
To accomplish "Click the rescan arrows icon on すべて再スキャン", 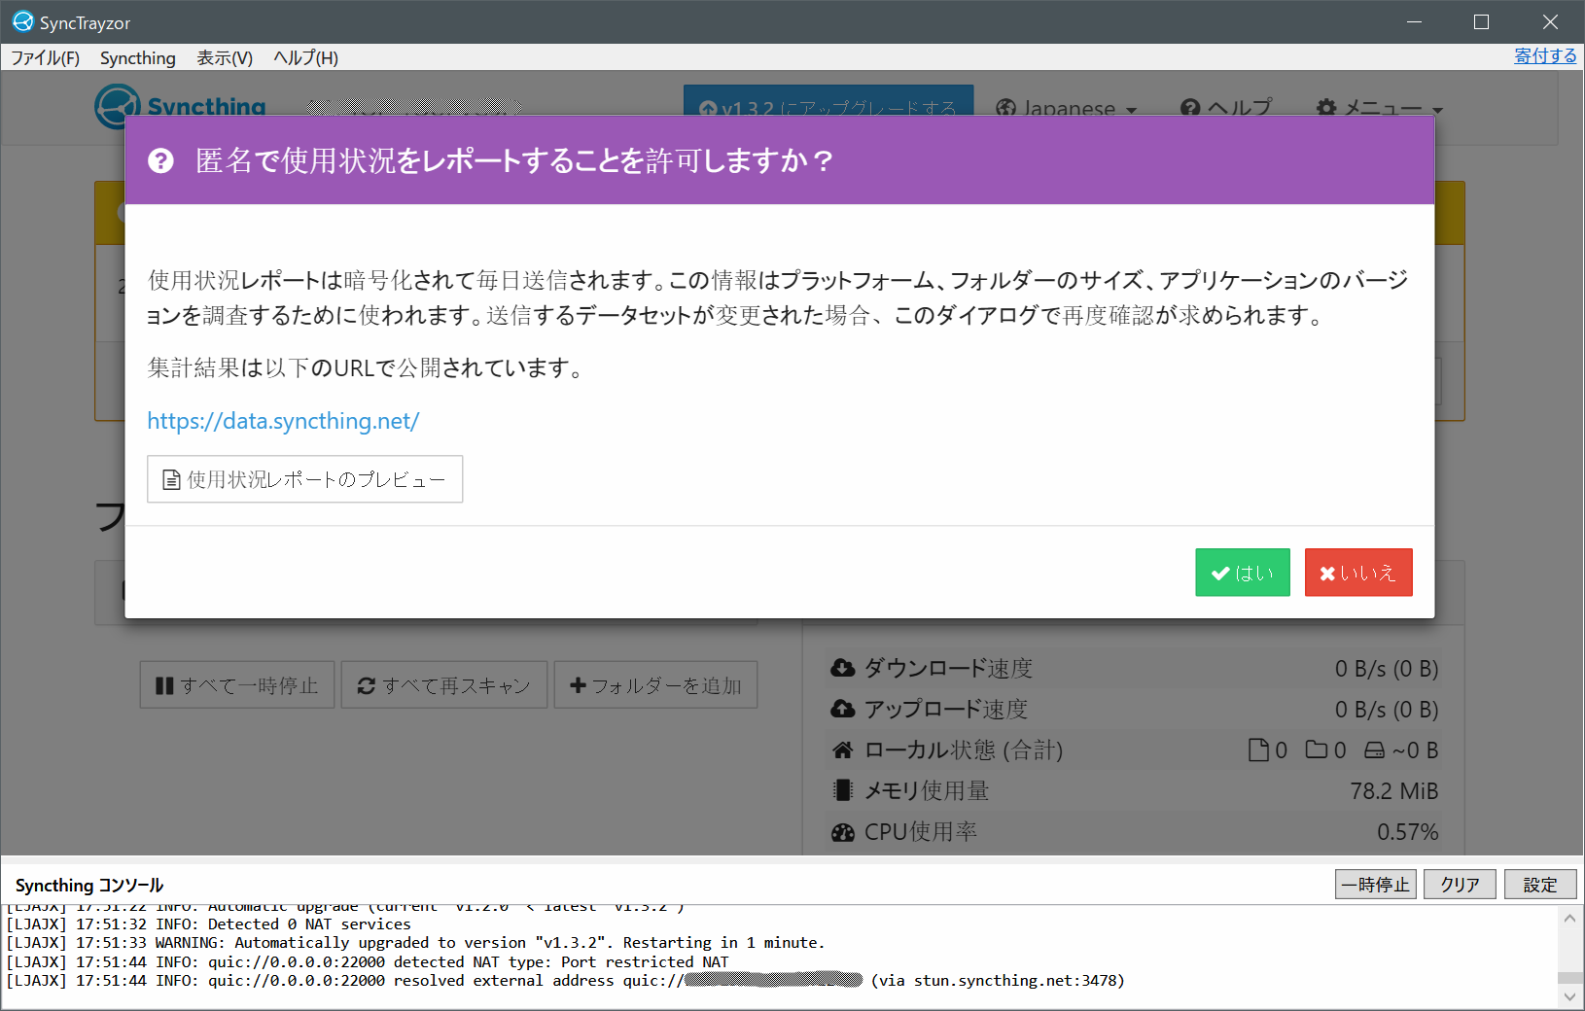I will 367,684.
